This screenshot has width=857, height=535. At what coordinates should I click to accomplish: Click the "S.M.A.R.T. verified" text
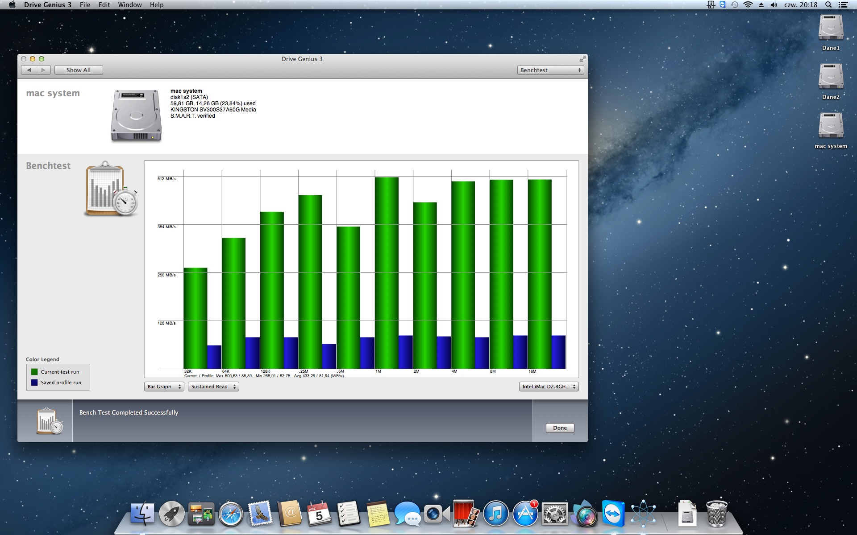[192, 116]
